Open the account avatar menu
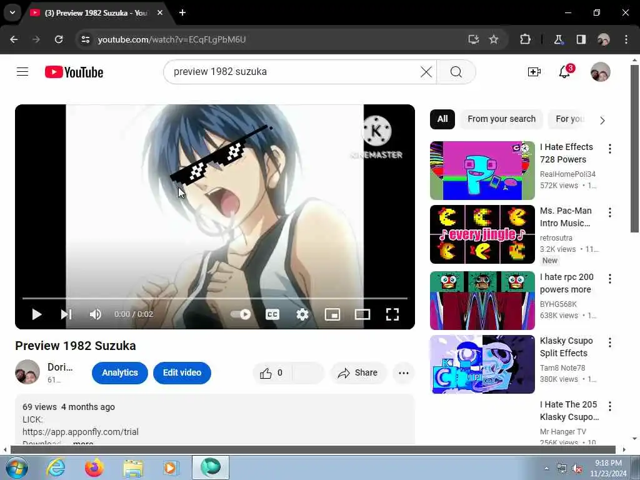 (601, 72)
